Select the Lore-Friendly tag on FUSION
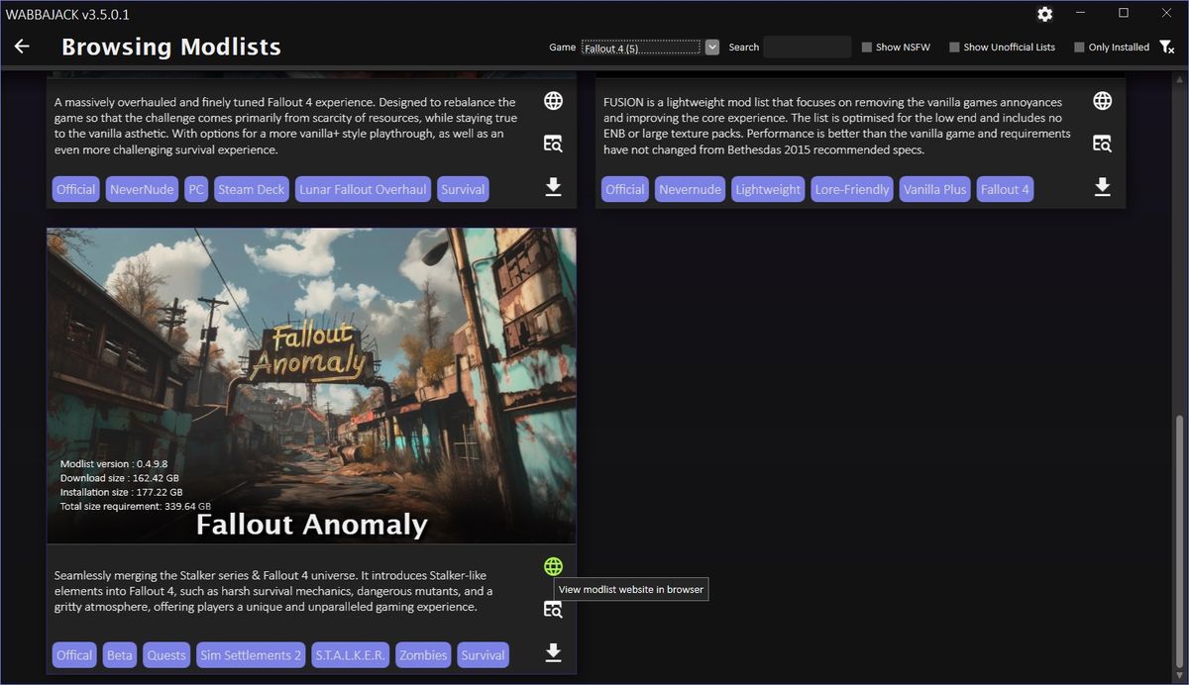The image size is (1189, 685). coord(851,188)
